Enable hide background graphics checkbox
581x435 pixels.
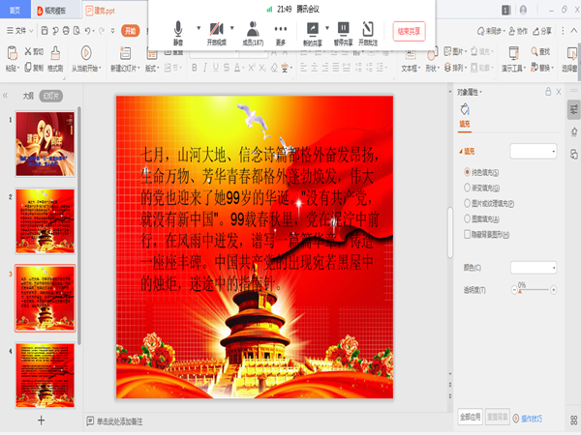pyautogui.click(x=468, y=234)
